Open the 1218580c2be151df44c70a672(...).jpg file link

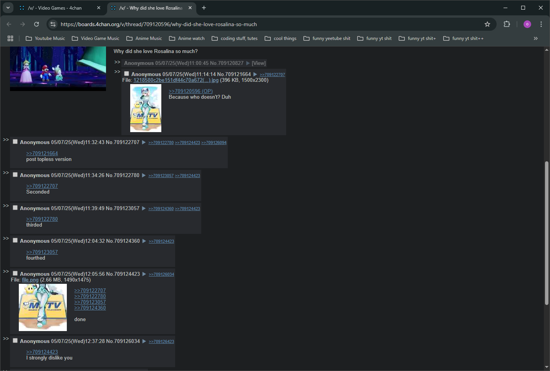(x=176, y=80)
